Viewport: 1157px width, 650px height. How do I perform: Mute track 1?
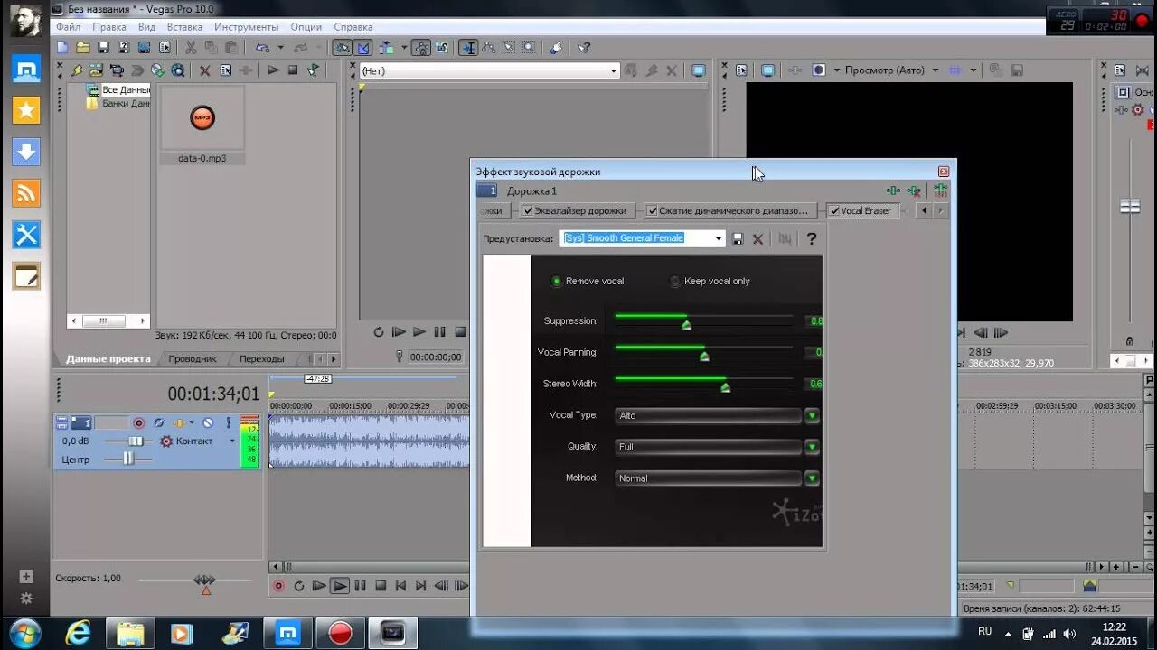(x=207, y=422)
